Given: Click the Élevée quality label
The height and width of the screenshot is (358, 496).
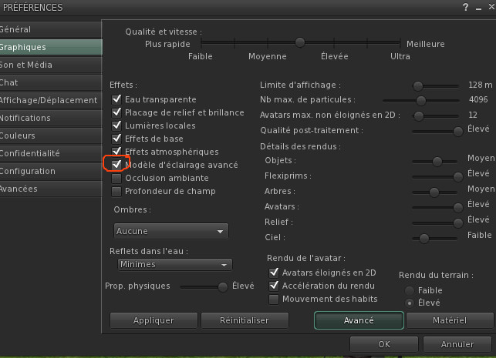Looking at the screenshot, I should 334,56.
